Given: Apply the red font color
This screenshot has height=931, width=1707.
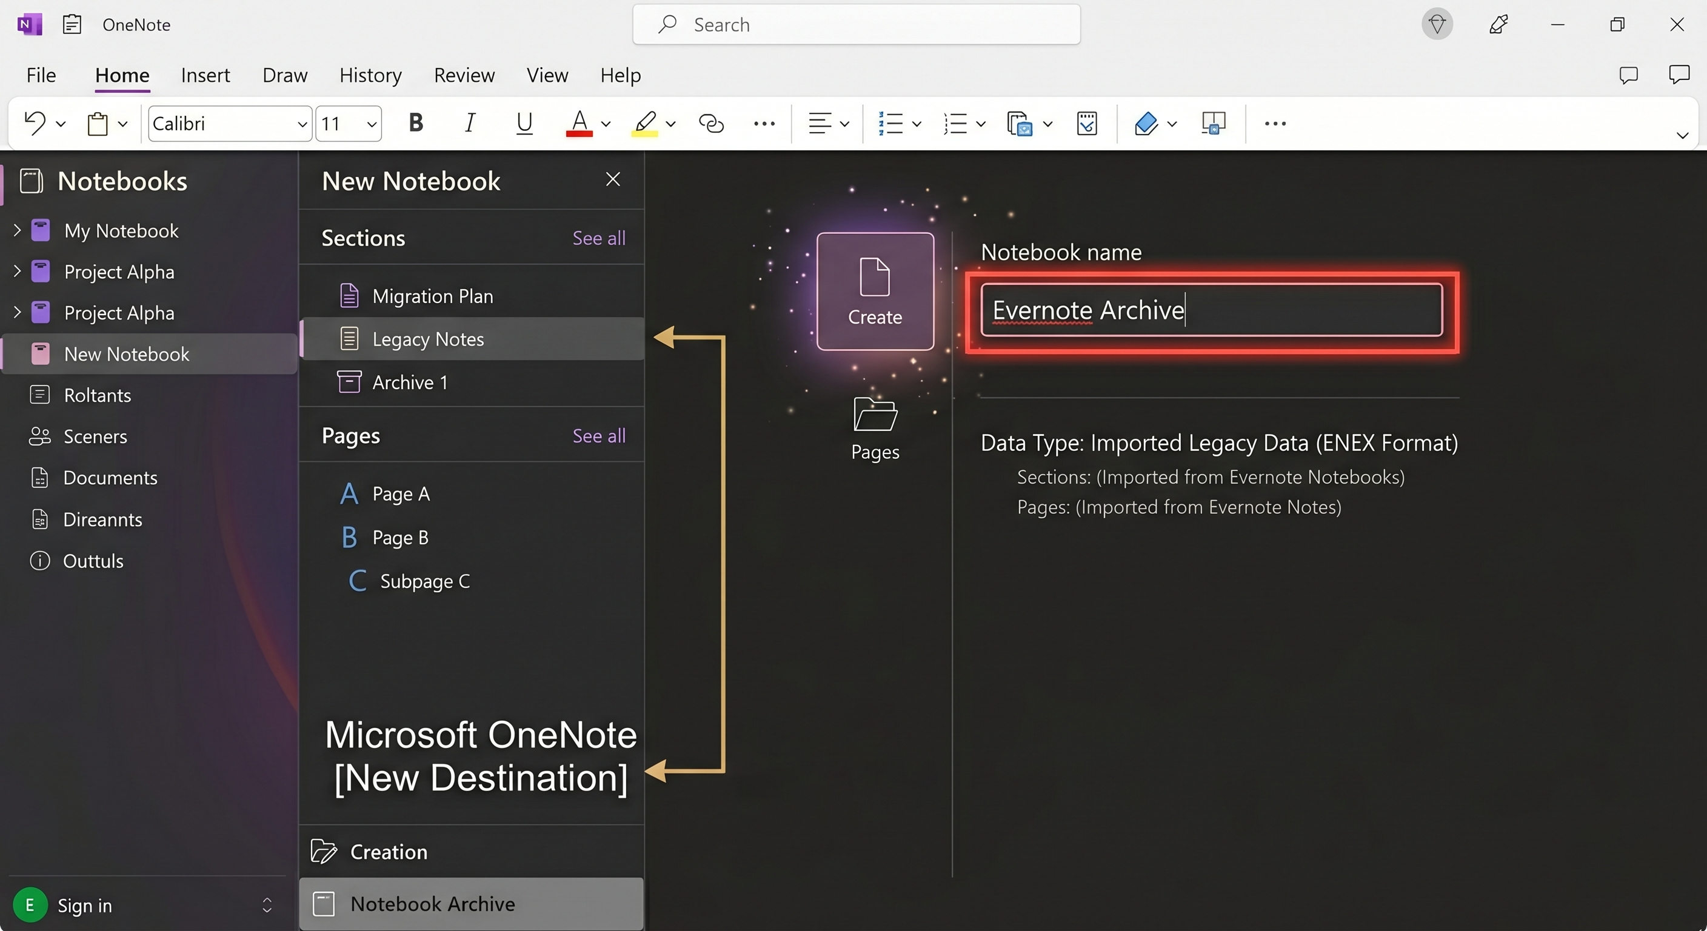Looking at the screenshot, I should point(579,123).
